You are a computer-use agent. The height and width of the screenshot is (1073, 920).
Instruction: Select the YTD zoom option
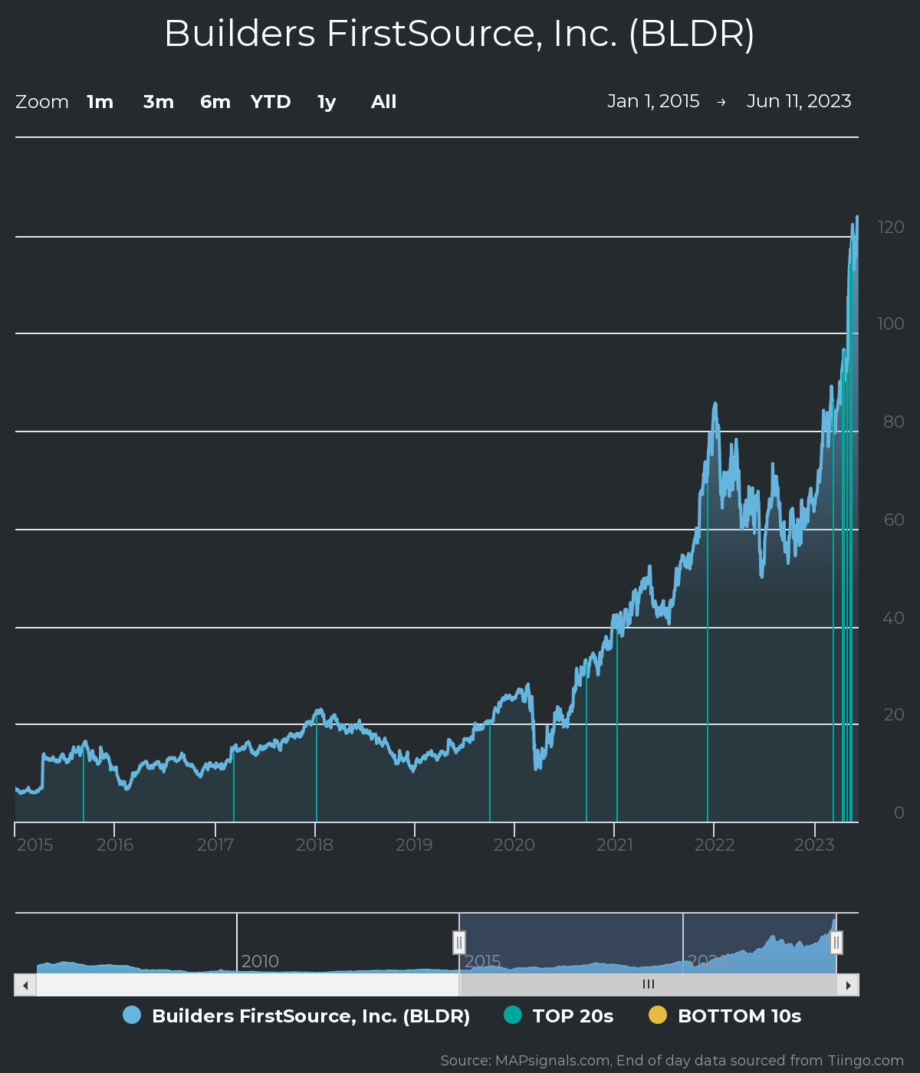[271, 102]
